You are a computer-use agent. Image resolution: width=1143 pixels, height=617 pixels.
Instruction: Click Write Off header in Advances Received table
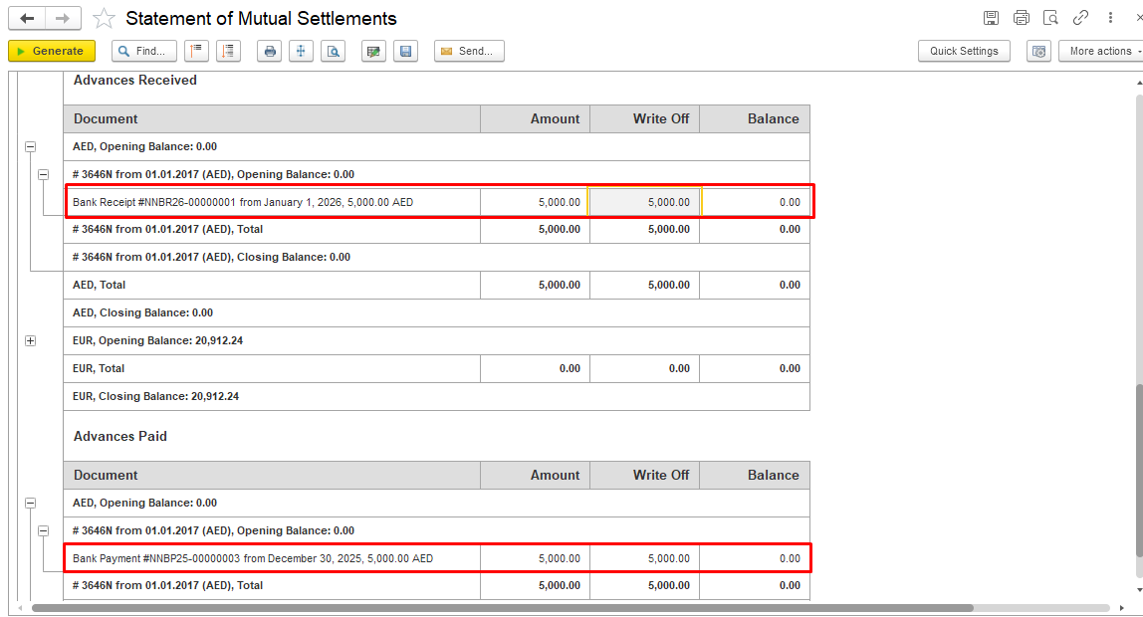coord(644,118)
